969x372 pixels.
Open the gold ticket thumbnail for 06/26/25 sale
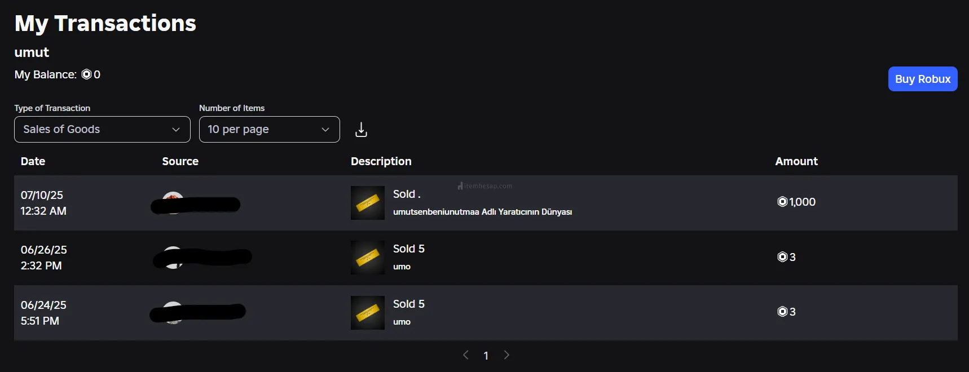click(368, 258)
